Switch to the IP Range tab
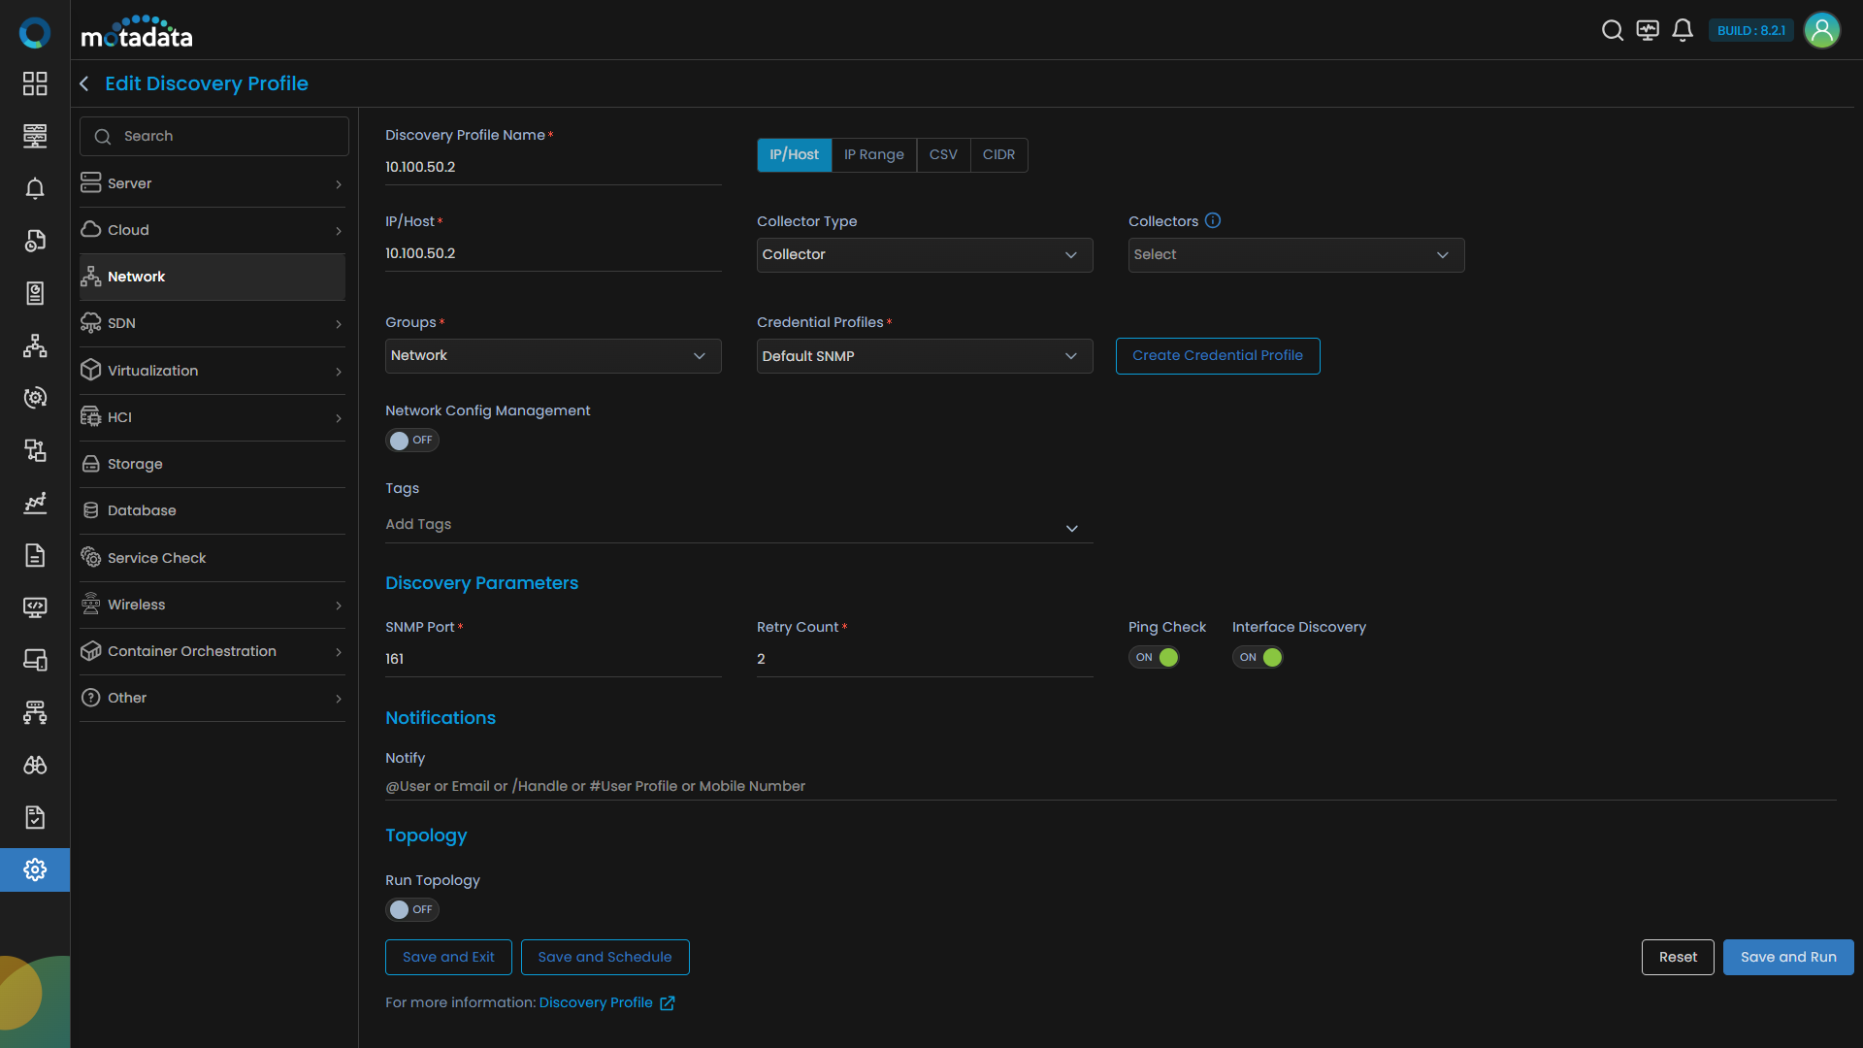Viewport: 1863px width, 1048px height. [x=873, y=154]
